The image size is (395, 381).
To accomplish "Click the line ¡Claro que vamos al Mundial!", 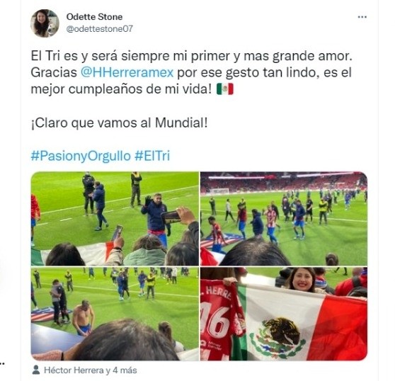I will (x=119, y=123).
